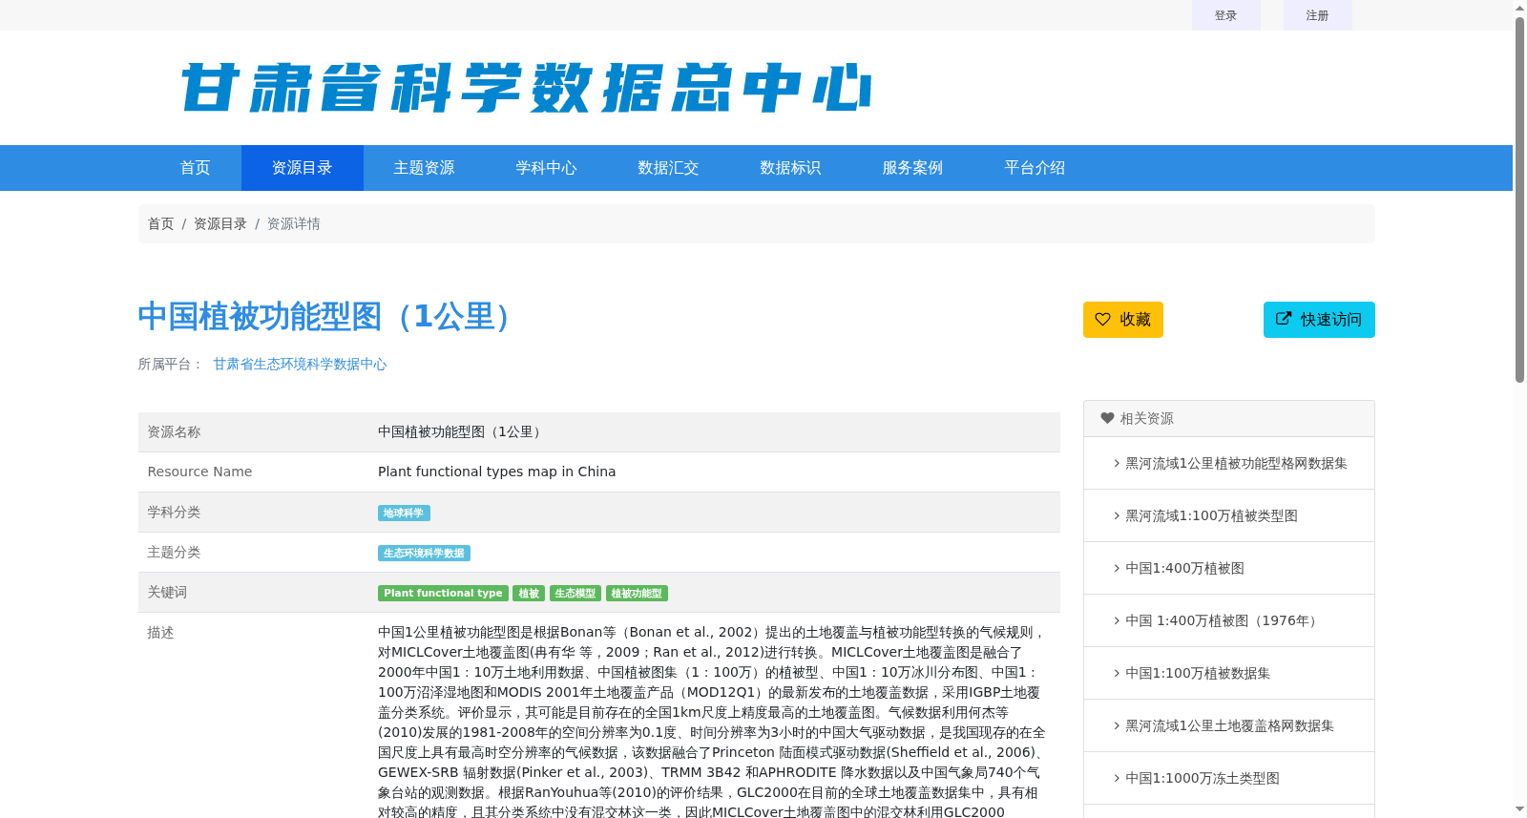This screenshot has height=818, width=1527.
Task: Click the 所属平台 label
Action: (x=170, y=364)
